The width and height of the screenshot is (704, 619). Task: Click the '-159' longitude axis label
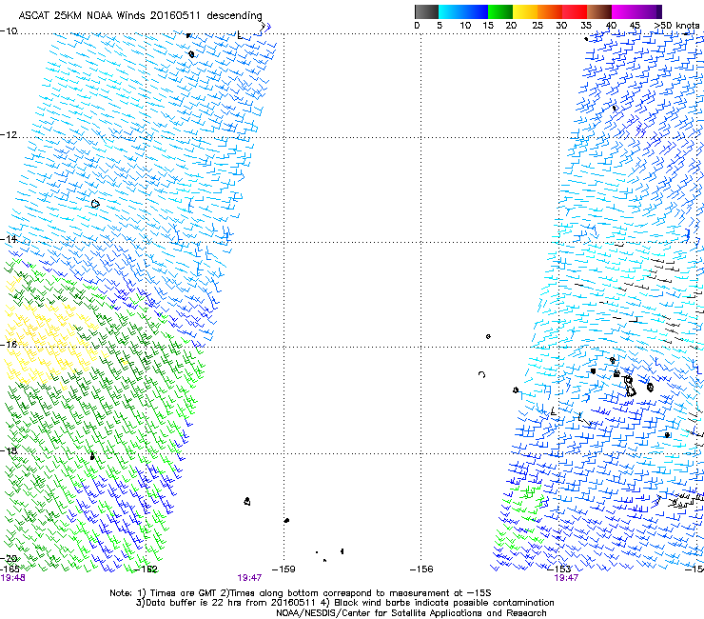pyautogui.click(x=284, y=569)
